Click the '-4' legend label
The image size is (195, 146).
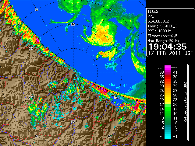click(x=161, y=137)
